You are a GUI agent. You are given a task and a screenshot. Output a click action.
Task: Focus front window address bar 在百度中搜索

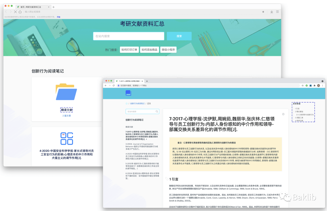[208, 85]
